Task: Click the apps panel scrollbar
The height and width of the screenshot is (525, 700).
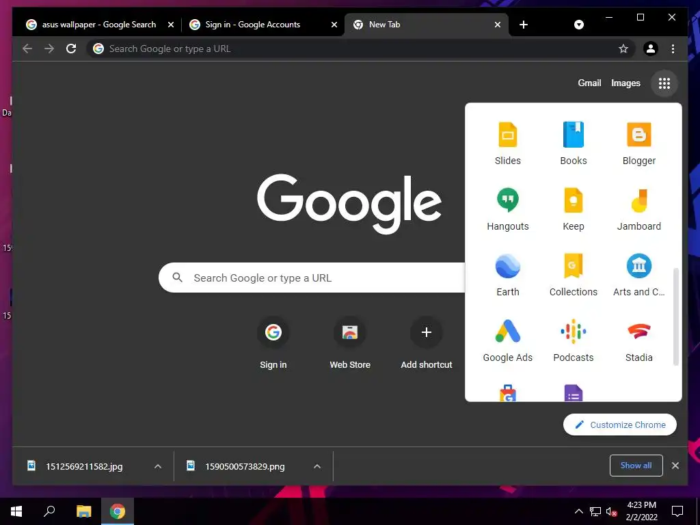Action: 675,317
